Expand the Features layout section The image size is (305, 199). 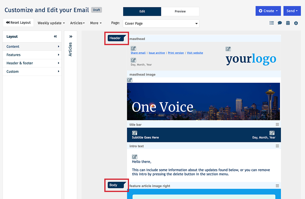click(32, 55)
